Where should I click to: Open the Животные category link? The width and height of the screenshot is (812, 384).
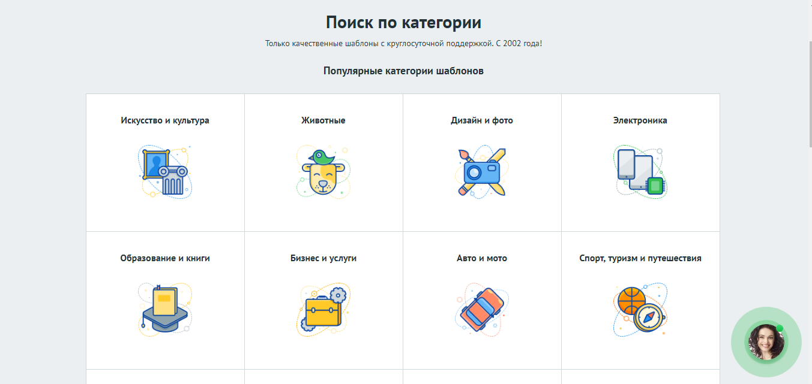point(323,120)
